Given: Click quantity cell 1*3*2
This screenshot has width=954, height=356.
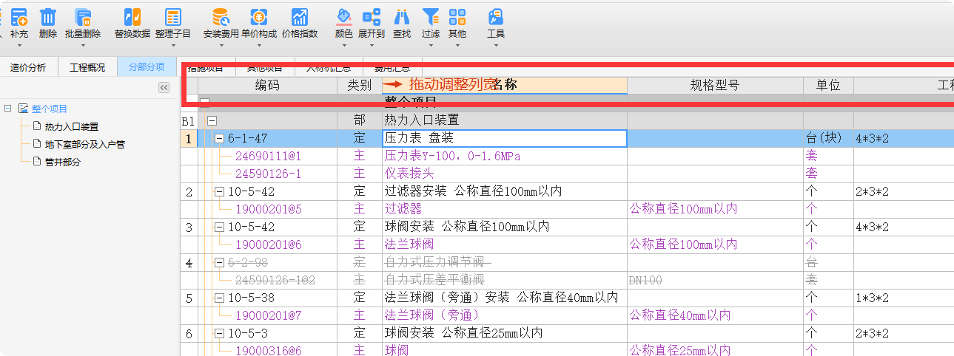Looking at the screenshot, I should 903,298.
